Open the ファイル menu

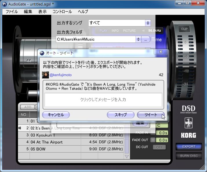point(12,12)
